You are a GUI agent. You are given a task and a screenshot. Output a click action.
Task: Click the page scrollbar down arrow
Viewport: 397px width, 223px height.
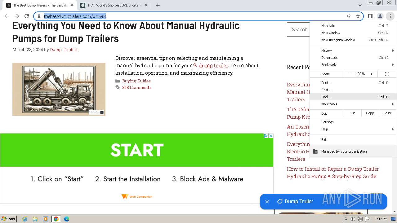point(395,212)
